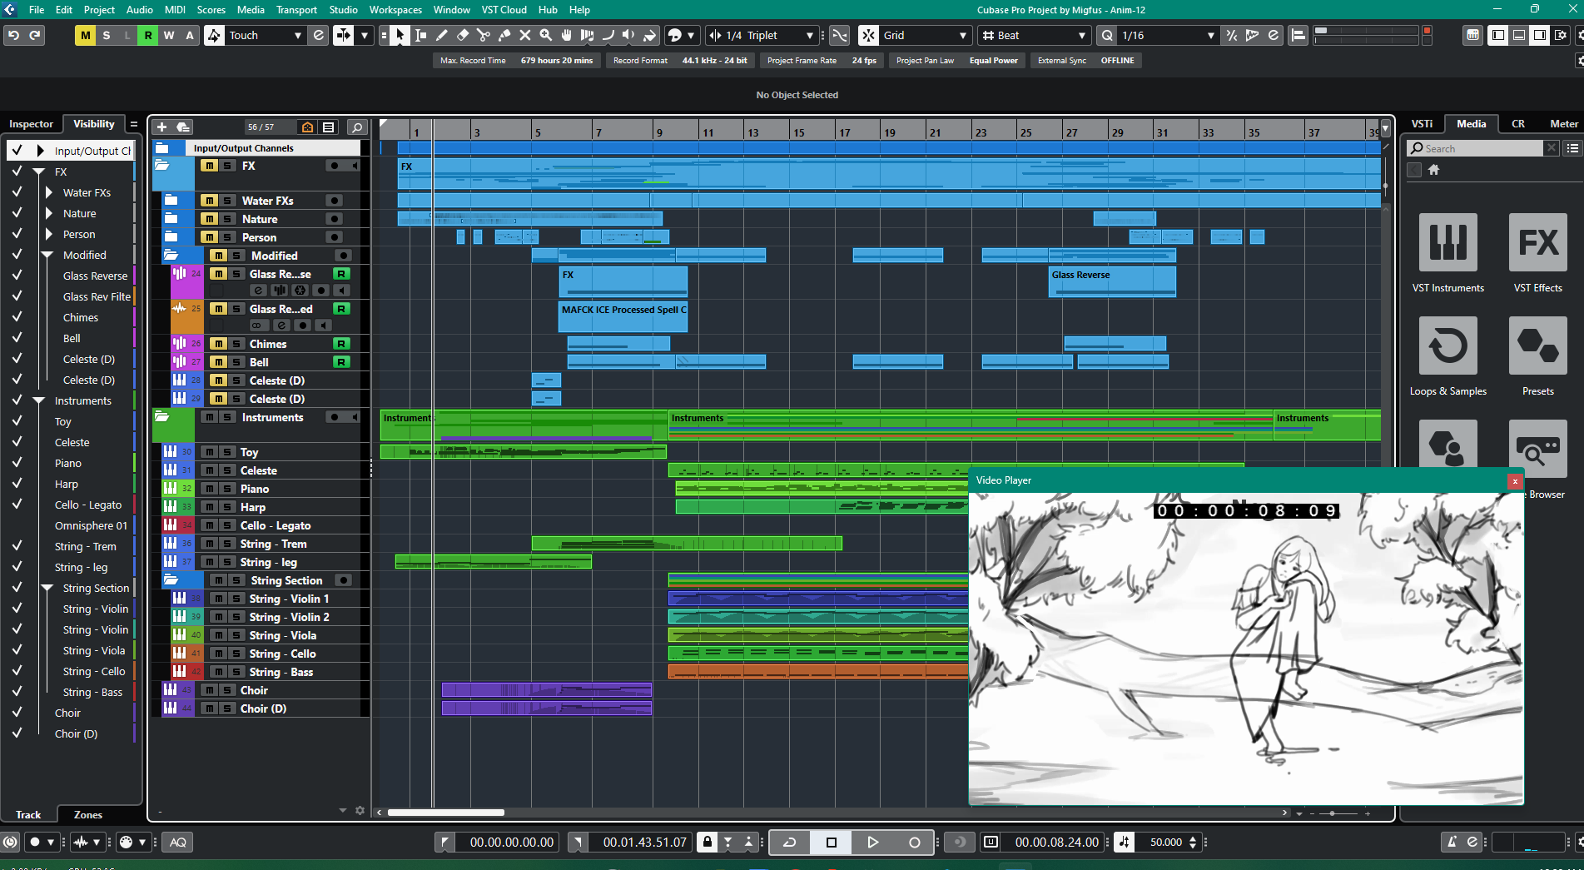Screen dimensions: 1584x870
Task: Open VST Effects in Media rack
Action: pyautogui.click(x=1538, y=253)
